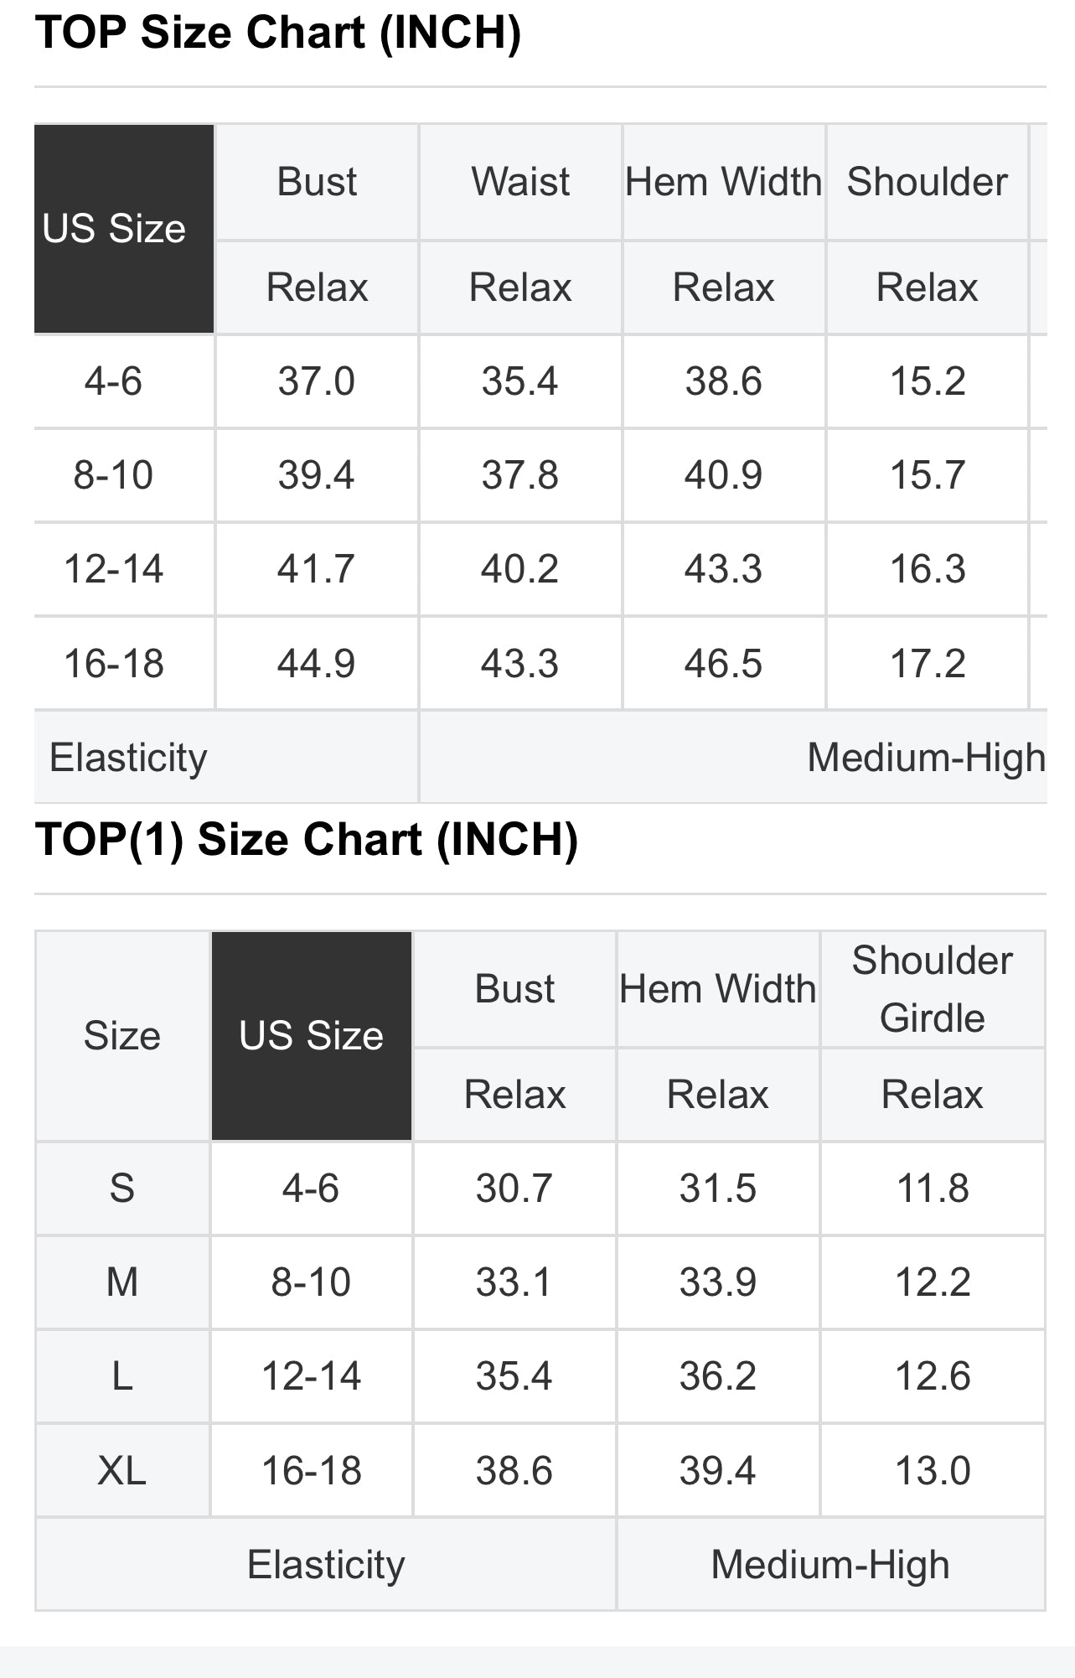Select the 36.2 hem width for size L
Image resolution: width=1075 pixels, height=1678 pixels.
pos(717,1376)
